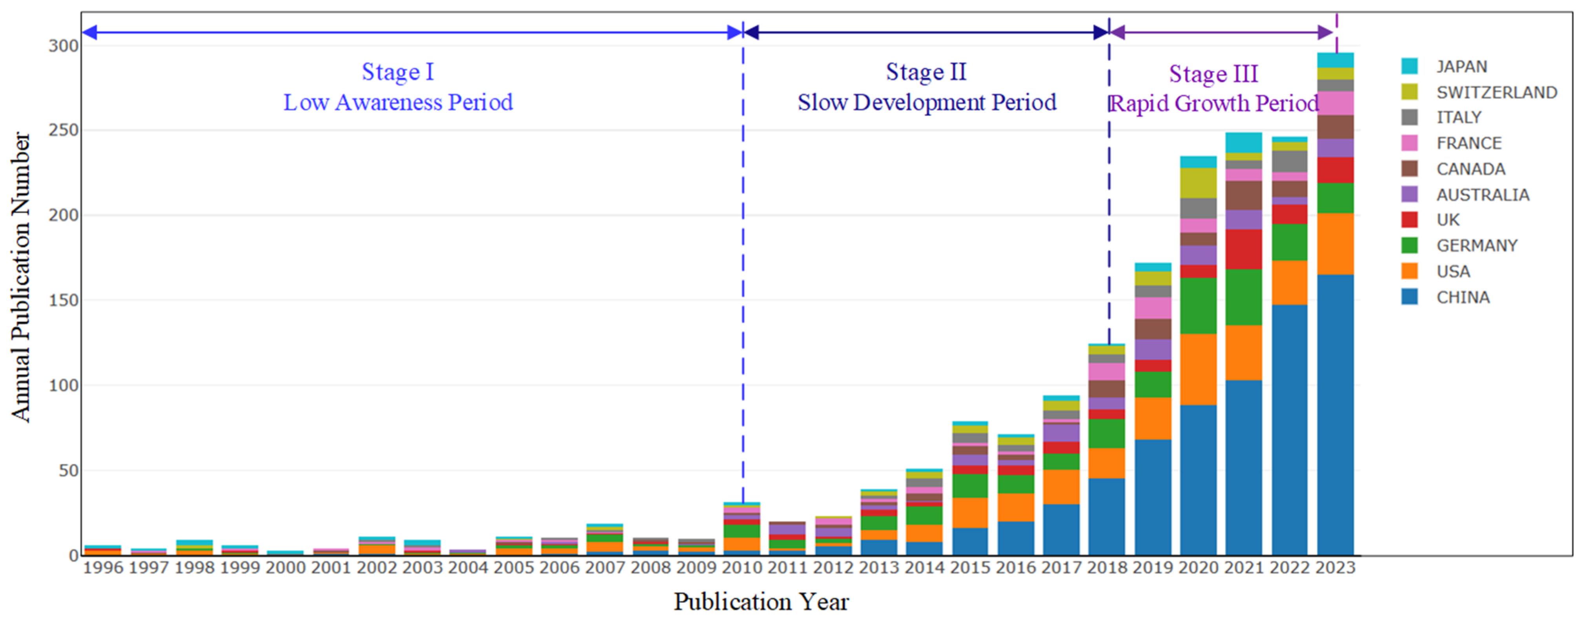Click the Publication Year axis title
This screenshot has width=1585, height=620.
click(761, 602)
